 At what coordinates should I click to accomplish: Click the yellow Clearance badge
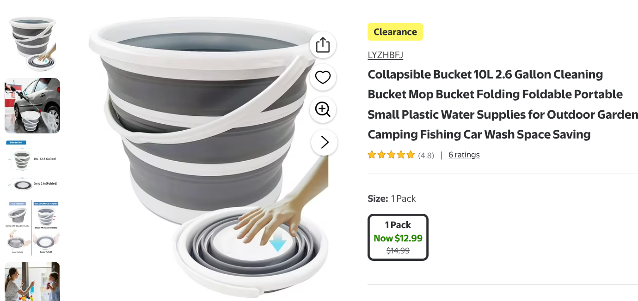[395, 32]
